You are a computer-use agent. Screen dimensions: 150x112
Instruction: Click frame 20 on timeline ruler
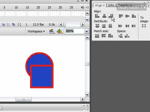tap(38, 7)
